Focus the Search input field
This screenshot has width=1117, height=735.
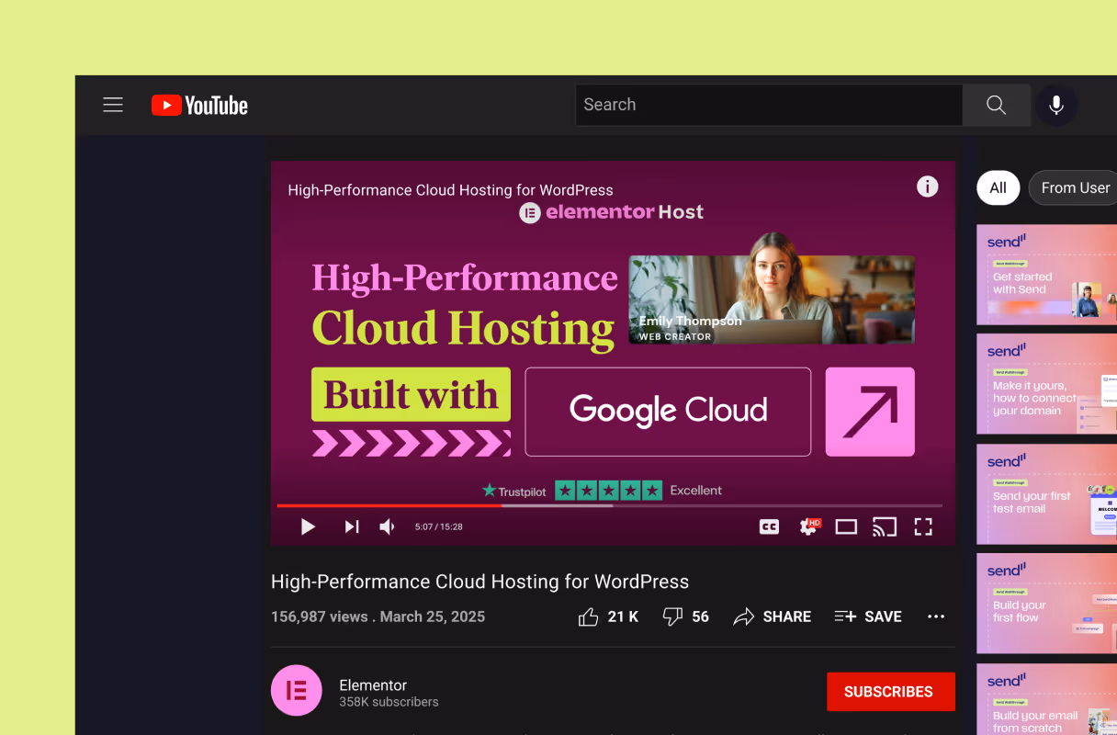point(769,105)
